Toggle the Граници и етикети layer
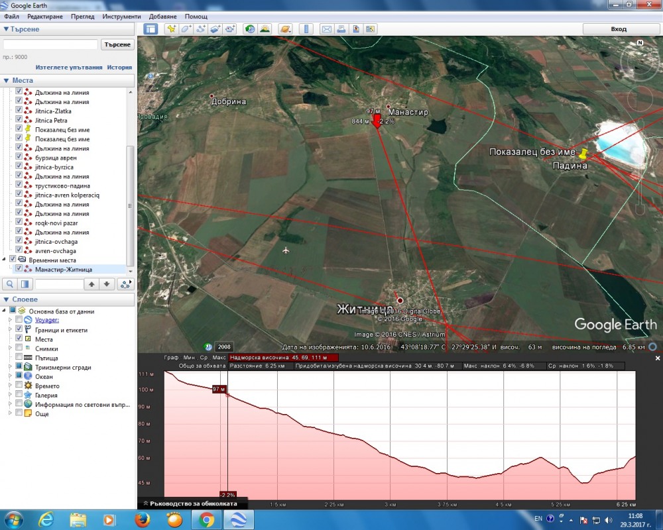The width and height of the screenshot is (663, 530). pyautogui.click(x=18, y=330)
